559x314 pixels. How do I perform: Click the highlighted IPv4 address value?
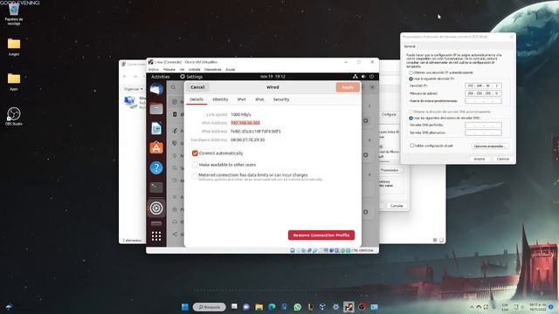245,123
